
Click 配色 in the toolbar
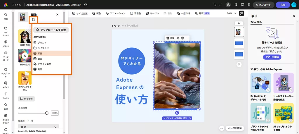click(96, 13)
